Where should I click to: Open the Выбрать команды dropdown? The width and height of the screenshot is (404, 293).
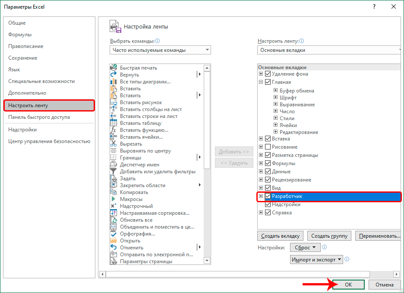click(x=160, y=50)
